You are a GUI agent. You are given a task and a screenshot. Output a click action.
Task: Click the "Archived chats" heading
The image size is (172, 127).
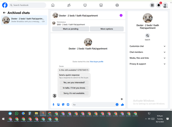[19, 13]
